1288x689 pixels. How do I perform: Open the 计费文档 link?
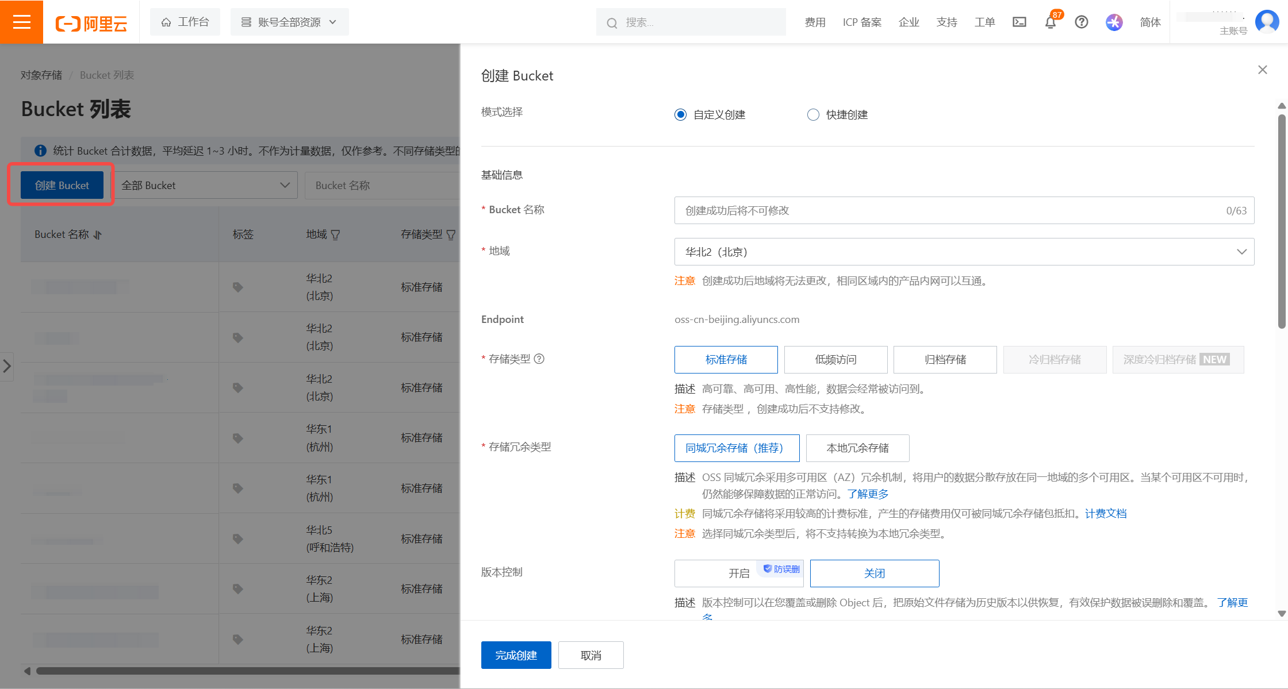click(1105, 514)
